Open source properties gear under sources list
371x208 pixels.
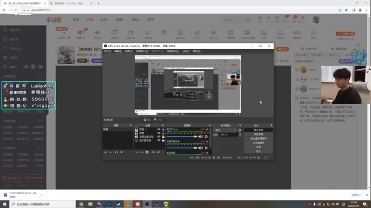[147, 153]
